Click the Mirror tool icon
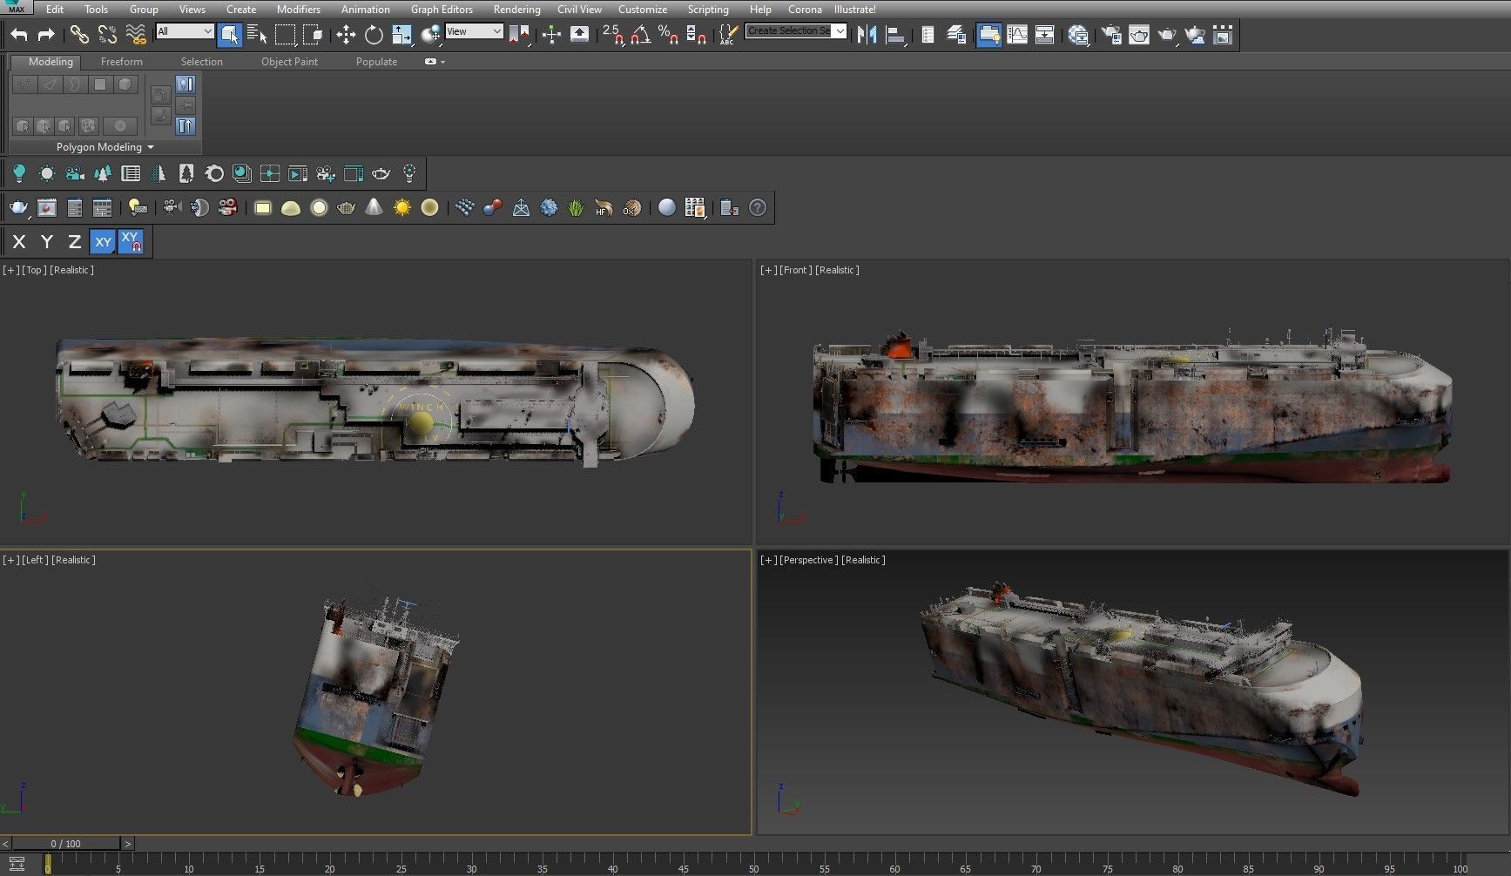 pyautogui.click(x=867, y=35)
